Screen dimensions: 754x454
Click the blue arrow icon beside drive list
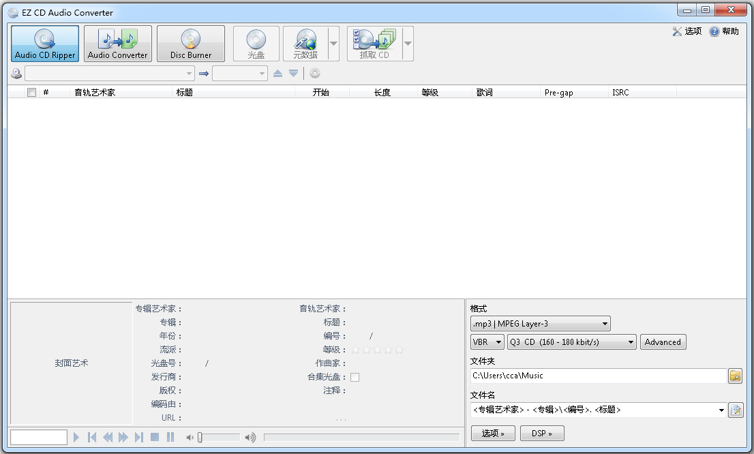point(203,74)
